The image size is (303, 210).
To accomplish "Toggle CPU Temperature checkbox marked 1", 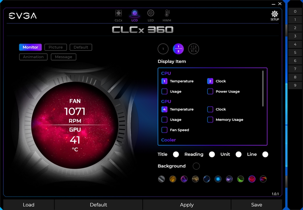I will [164, 81].
